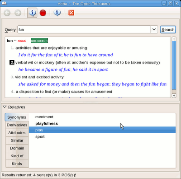Click the definitions scrollbar down arrow
Screen dimensions: 181x179
tap(174, 96)
